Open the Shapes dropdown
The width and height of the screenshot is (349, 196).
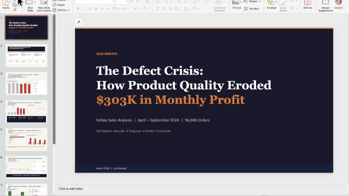252,2
